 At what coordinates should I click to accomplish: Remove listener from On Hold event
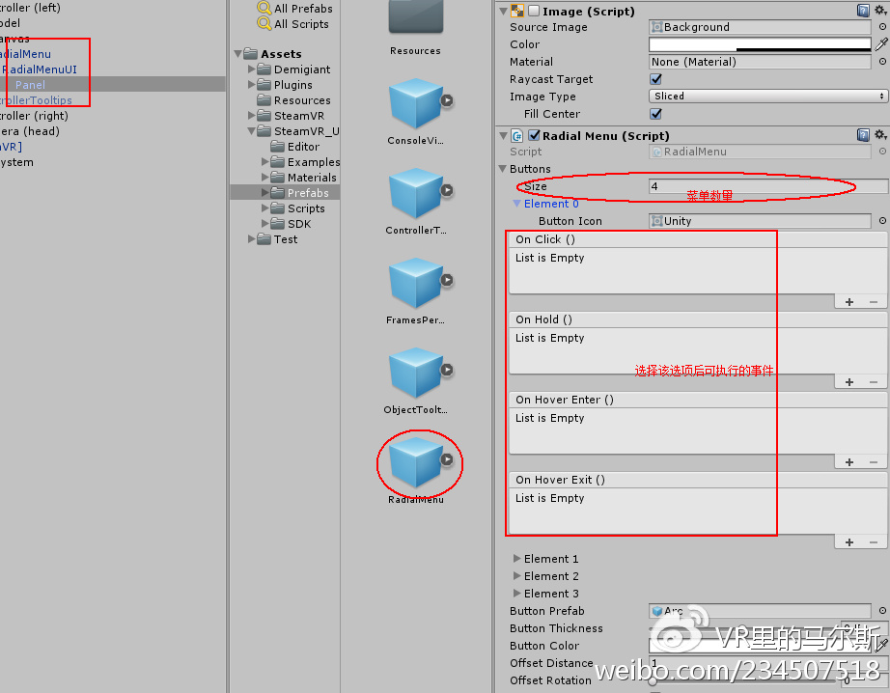click(x=874, y=382)
